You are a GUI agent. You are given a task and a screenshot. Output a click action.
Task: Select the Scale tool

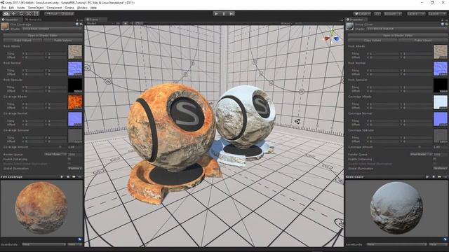[29, 14]
